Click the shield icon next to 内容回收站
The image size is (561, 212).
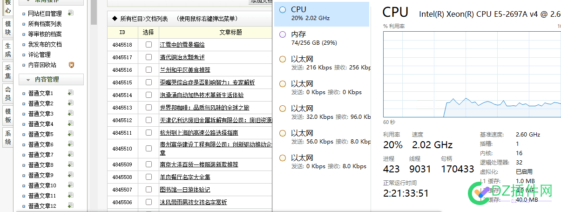(x=71, y=65)
